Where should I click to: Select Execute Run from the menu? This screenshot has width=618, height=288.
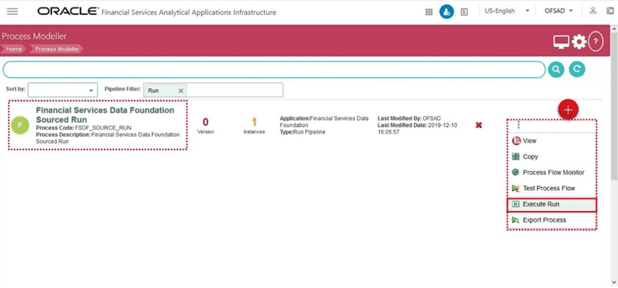tap(551, 204)
